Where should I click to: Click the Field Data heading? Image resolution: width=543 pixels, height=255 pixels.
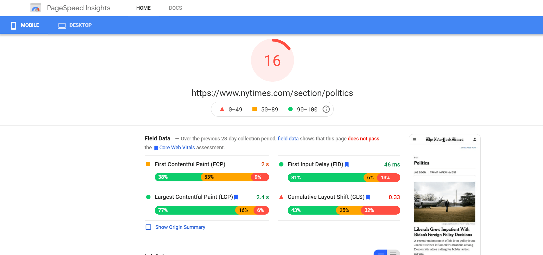point(157,138)
